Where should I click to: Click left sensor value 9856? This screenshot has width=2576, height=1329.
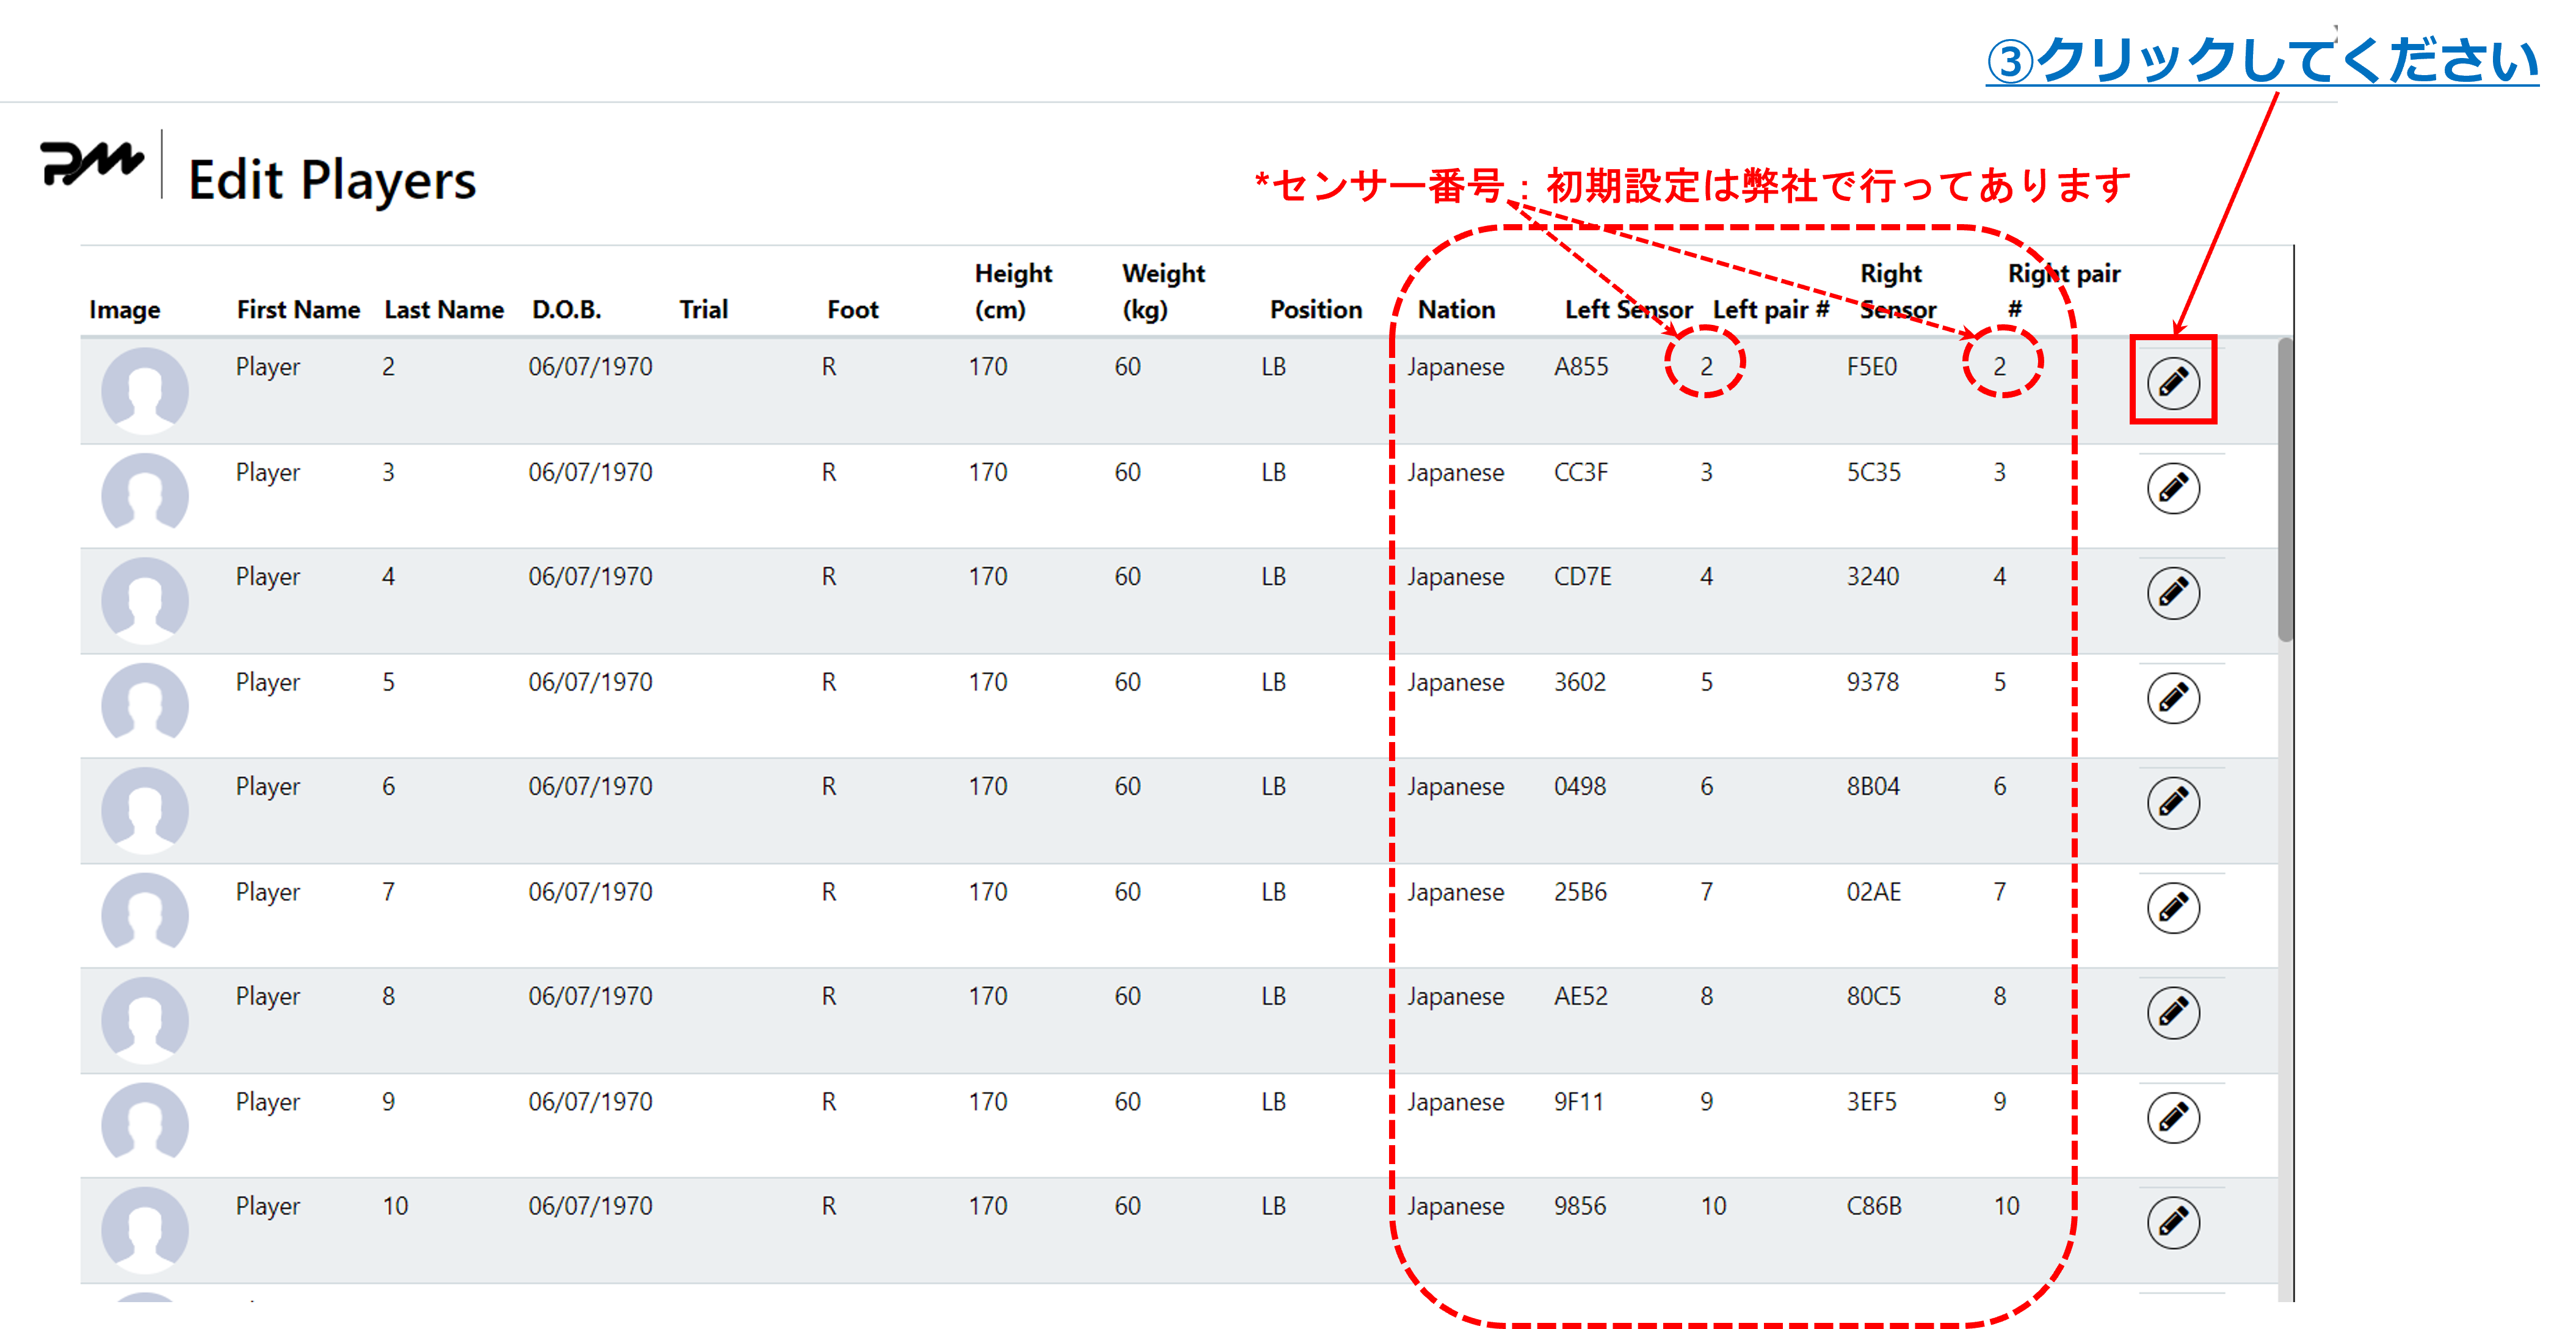tap(1579, 1207)
